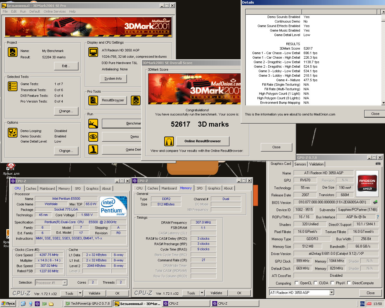Open the Help menu in 3DMark2001

pos(72,11)
